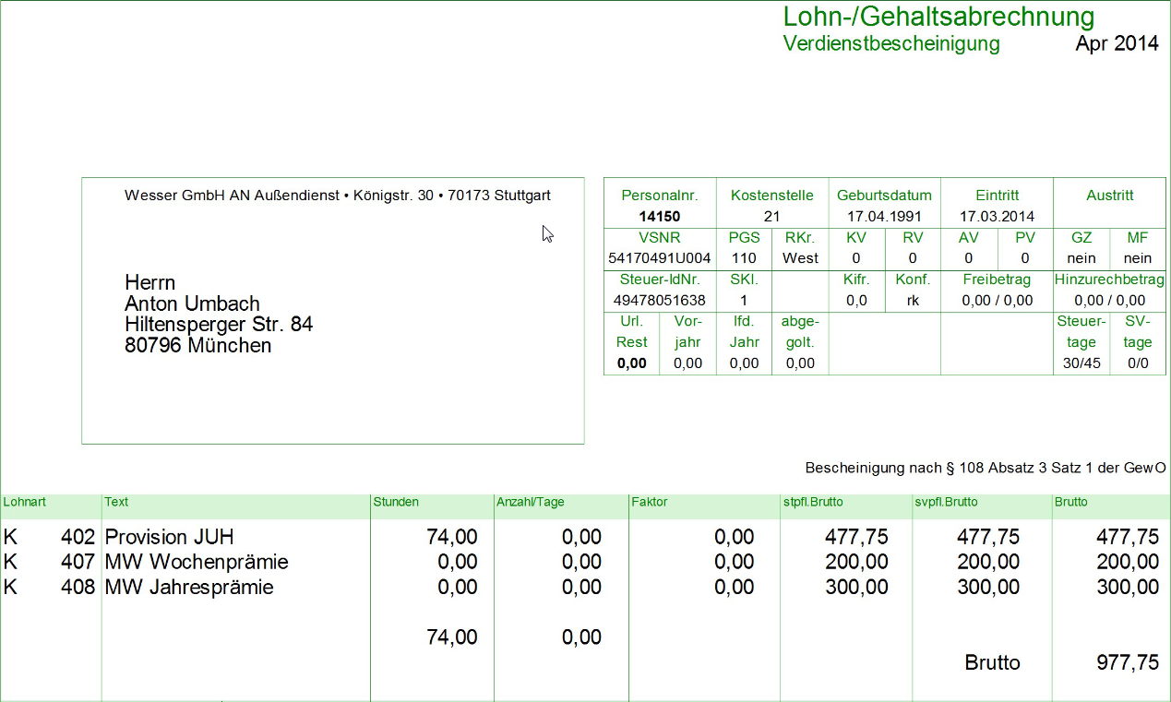Select the Personalnr. value 14150
Viewport: 1171px width, 702px height.
(659, 217)
